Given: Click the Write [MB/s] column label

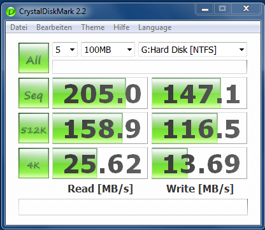Looking at the screenshot, I should point(200,189).
